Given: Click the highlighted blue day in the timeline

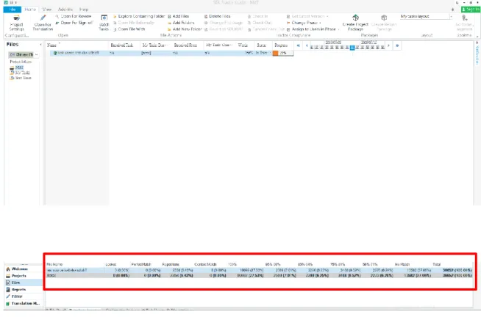Looking at the screenshot, I should (352, 48).
